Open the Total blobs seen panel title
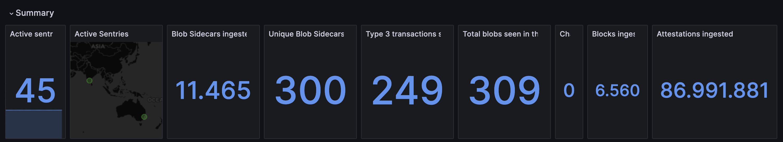 (x=500, y=34)
